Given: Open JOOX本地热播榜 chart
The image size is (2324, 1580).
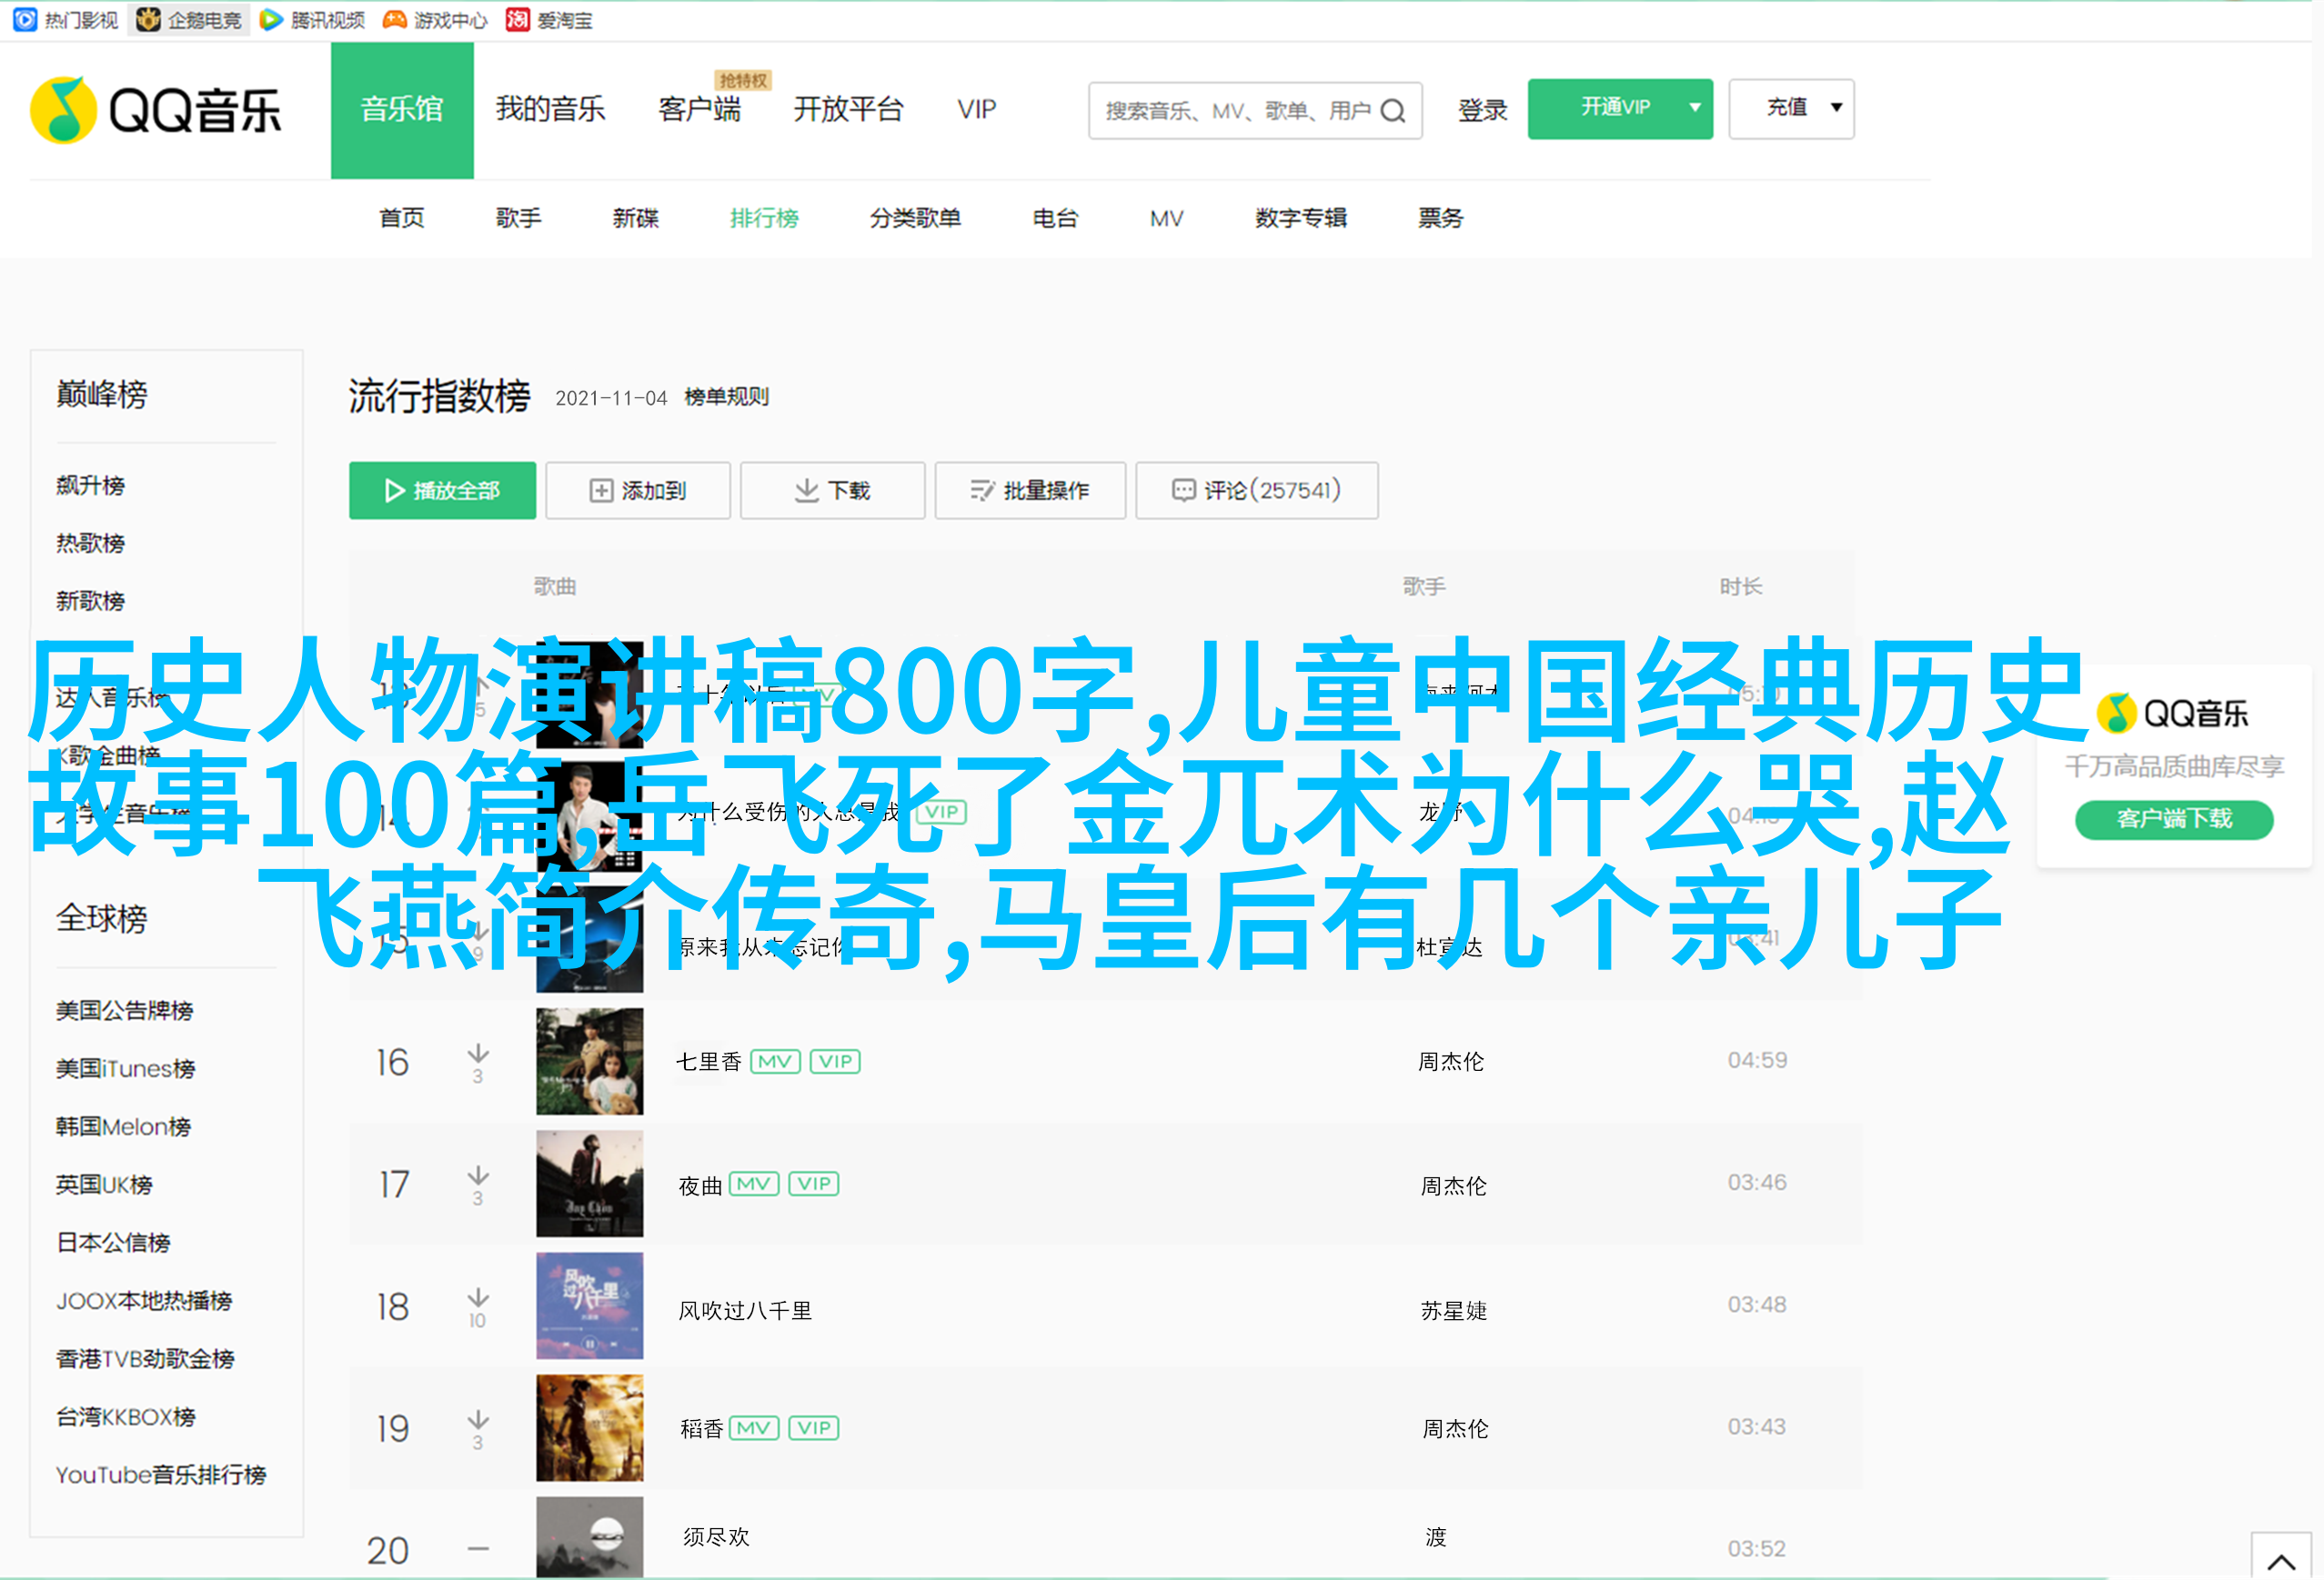Looking at the screenshot, I should click(x=144, y=1301).
